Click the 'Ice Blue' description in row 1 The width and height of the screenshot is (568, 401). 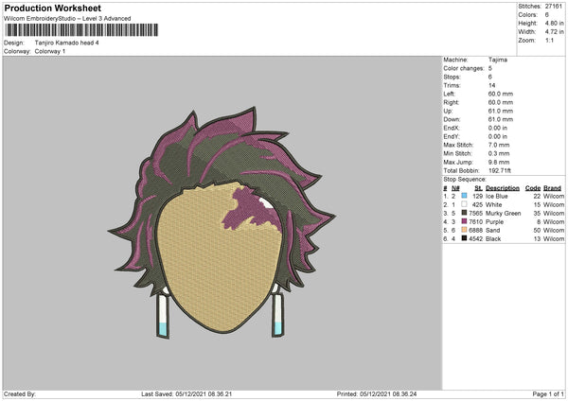coord(497,196)
